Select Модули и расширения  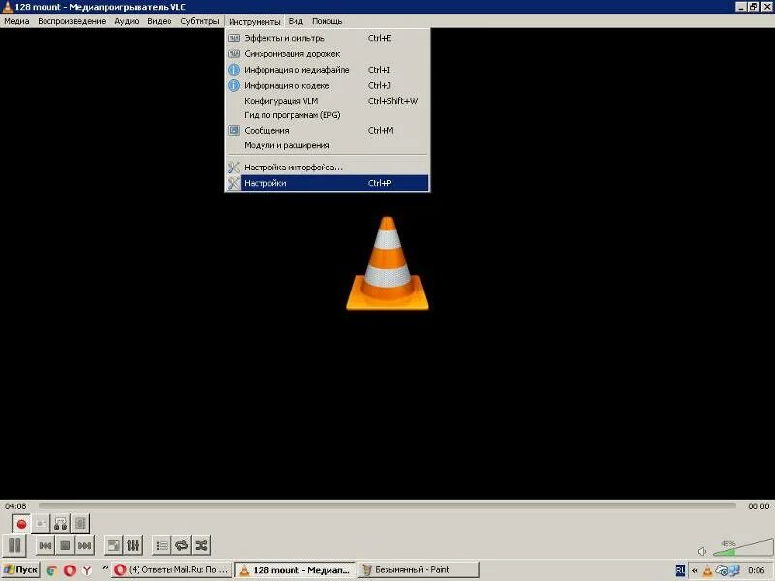click(327, 145)
